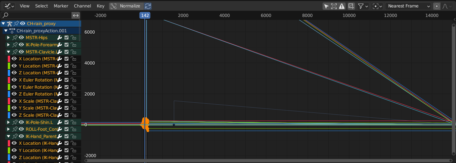Pin the MSTR-Hips group
This screenshot has width=456, height=163.
(x=15, y=37)
